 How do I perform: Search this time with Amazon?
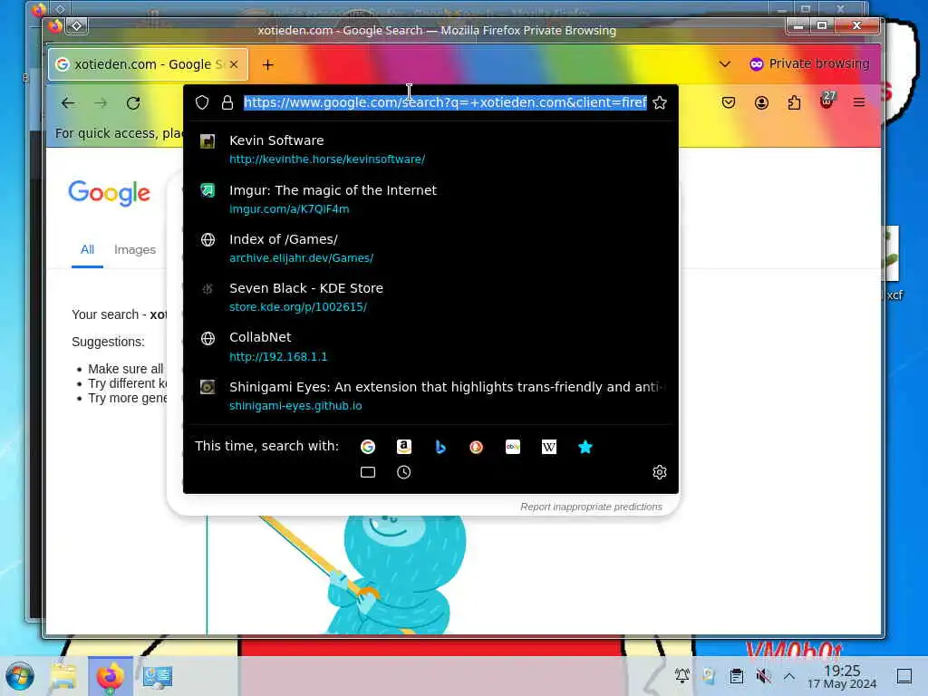(x=403, y=447)
